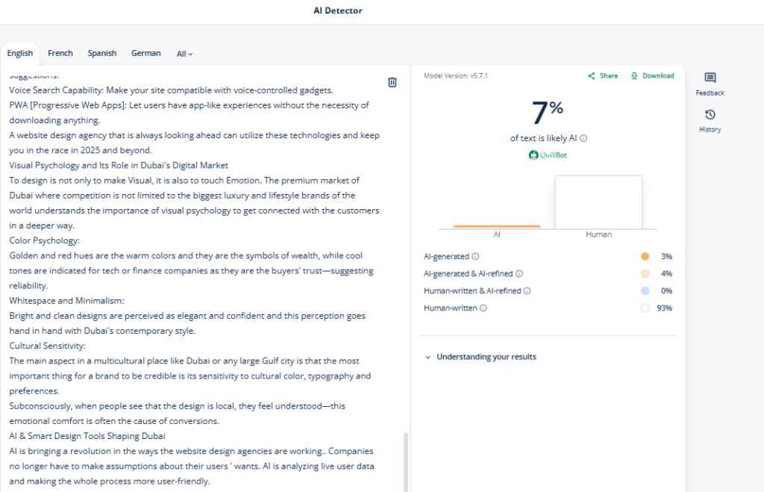Screen dimensions: 764x492
Task: Click info icon next to AI-generated label
Action: pos(475,257)
